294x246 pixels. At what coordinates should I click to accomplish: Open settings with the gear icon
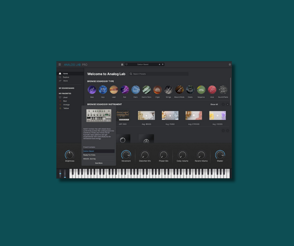(x=230, y=65)
